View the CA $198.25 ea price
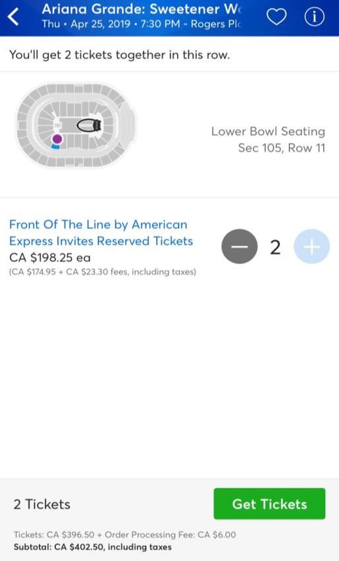 [50, 257]
